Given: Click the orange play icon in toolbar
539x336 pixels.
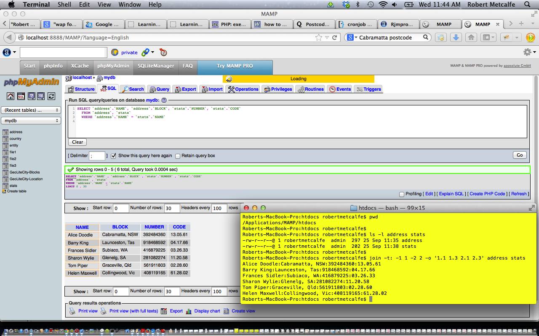Looking at the screenshot, I should tap(530, 37).
